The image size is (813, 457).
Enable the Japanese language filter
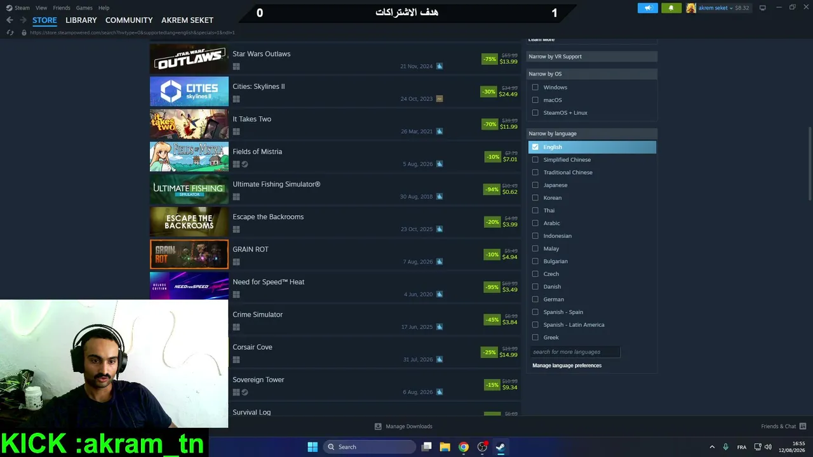[x=535, y=185]
